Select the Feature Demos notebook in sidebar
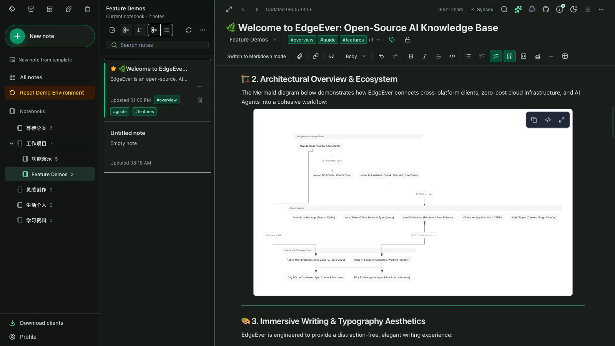Viewport: 615px width, 346px height. pyautogui.click(x=50, y=174)
